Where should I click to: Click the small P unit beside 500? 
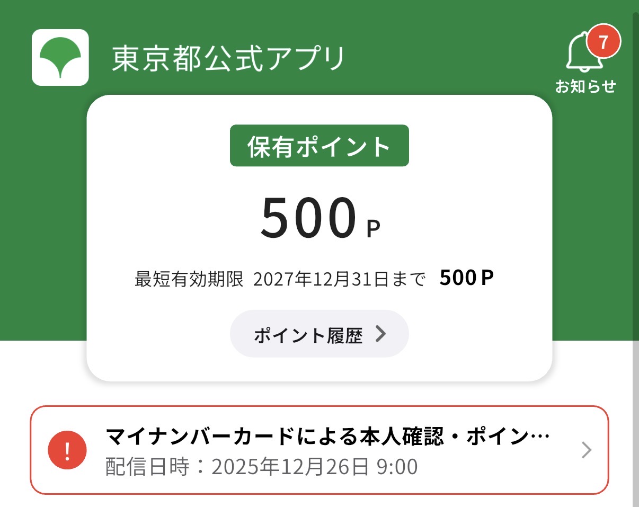click(x=373, y=229)
